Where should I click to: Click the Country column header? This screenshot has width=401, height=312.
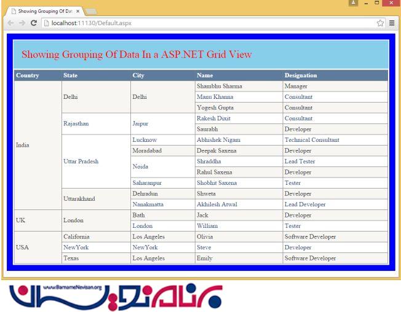(x=28, y=76)
